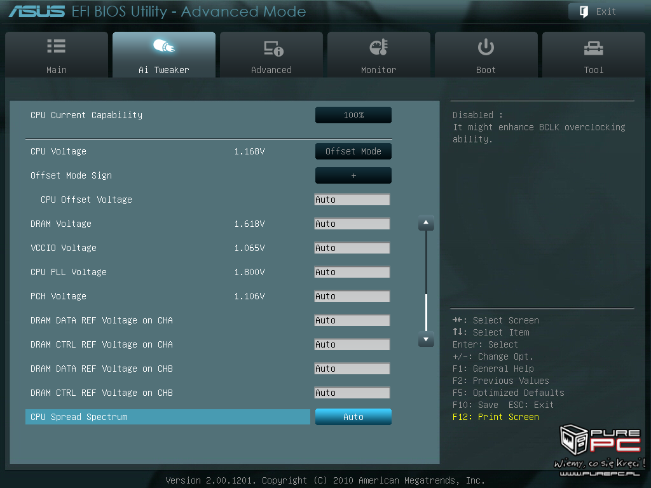Select the VCCIO Voltage label
The height and width of the screenshot is (488, 651).
(63, 248)
